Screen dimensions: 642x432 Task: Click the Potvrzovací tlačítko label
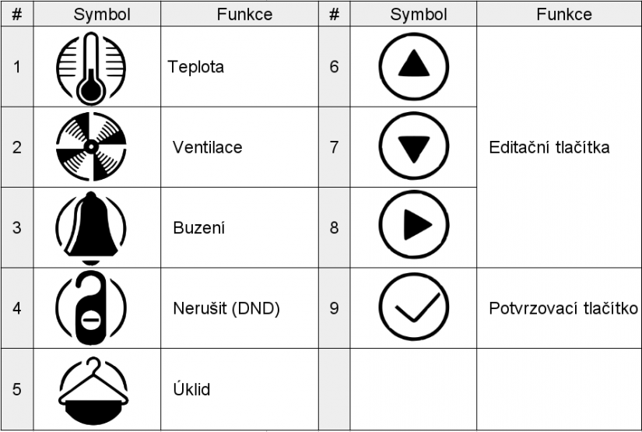coord(563,308)
